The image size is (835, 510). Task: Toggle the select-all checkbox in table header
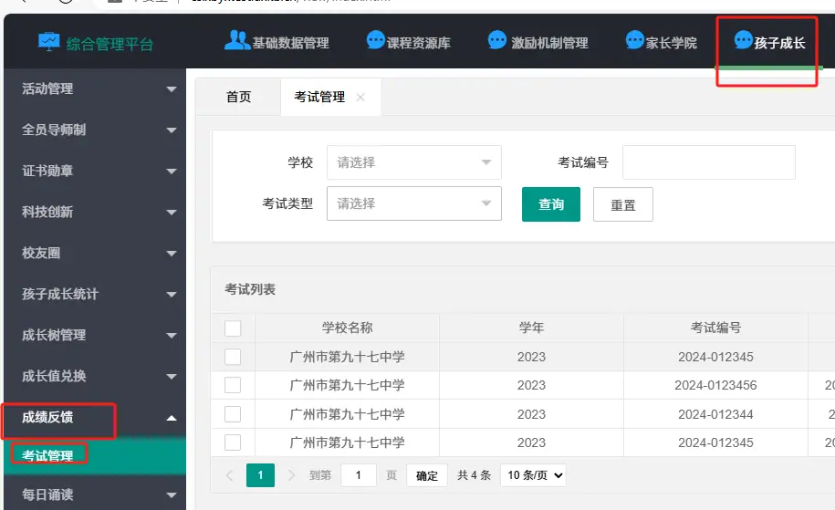pos(233,328)
